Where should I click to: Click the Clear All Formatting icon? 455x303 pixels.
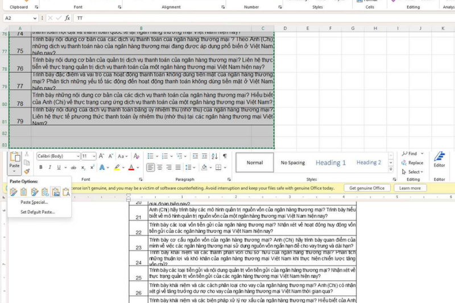pos(136,156)
